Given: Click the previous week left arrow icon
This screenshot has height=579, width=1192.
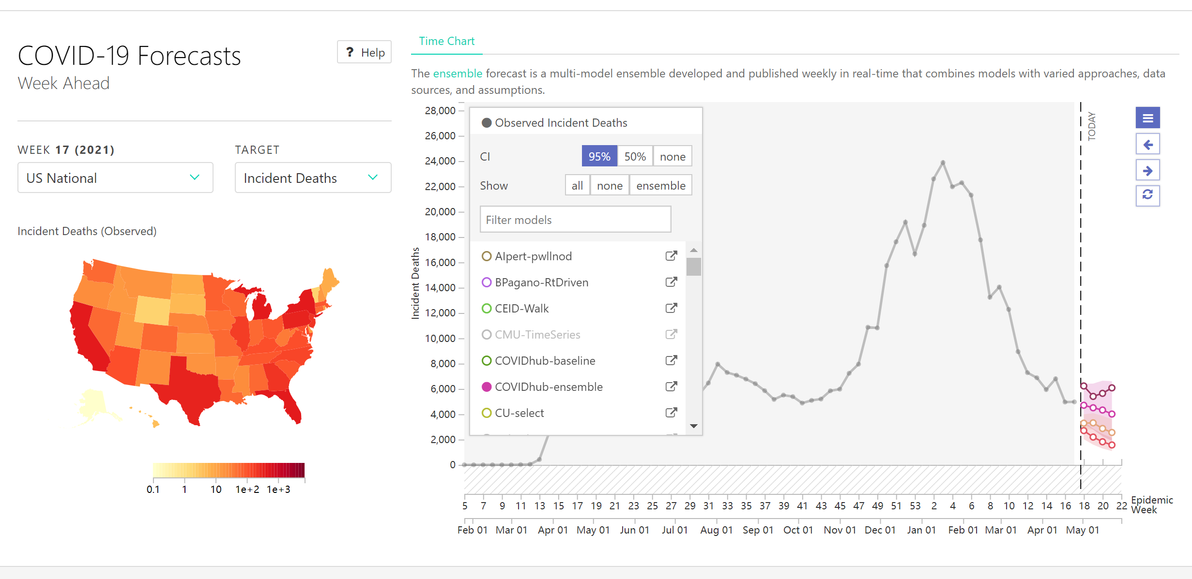Looking at the screenshot, I should coord(1147,144).
